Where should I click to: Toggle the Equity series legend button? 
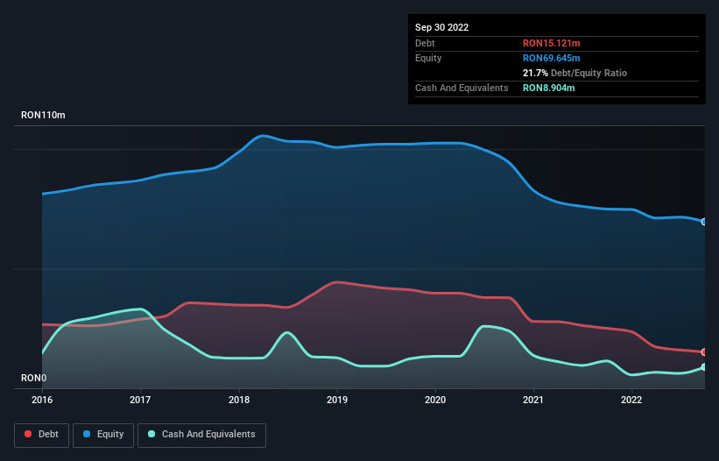103,435
